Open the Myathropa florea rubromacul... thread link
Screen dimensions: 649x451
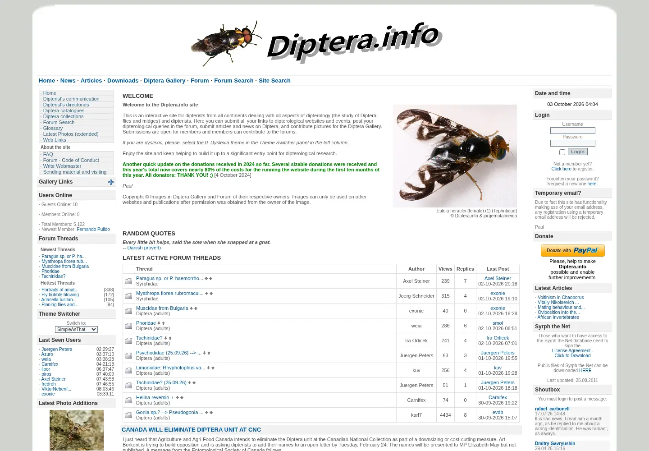click(x=170, y=293)
